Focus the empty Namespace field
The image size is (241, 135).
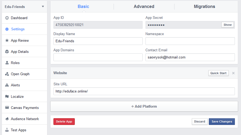pyautogui.click(x=190, y=41)
